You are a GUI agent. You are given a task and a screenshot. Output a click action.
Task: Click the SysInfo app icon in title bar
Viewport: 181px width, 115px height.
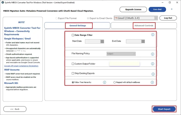tap(3, 2)
